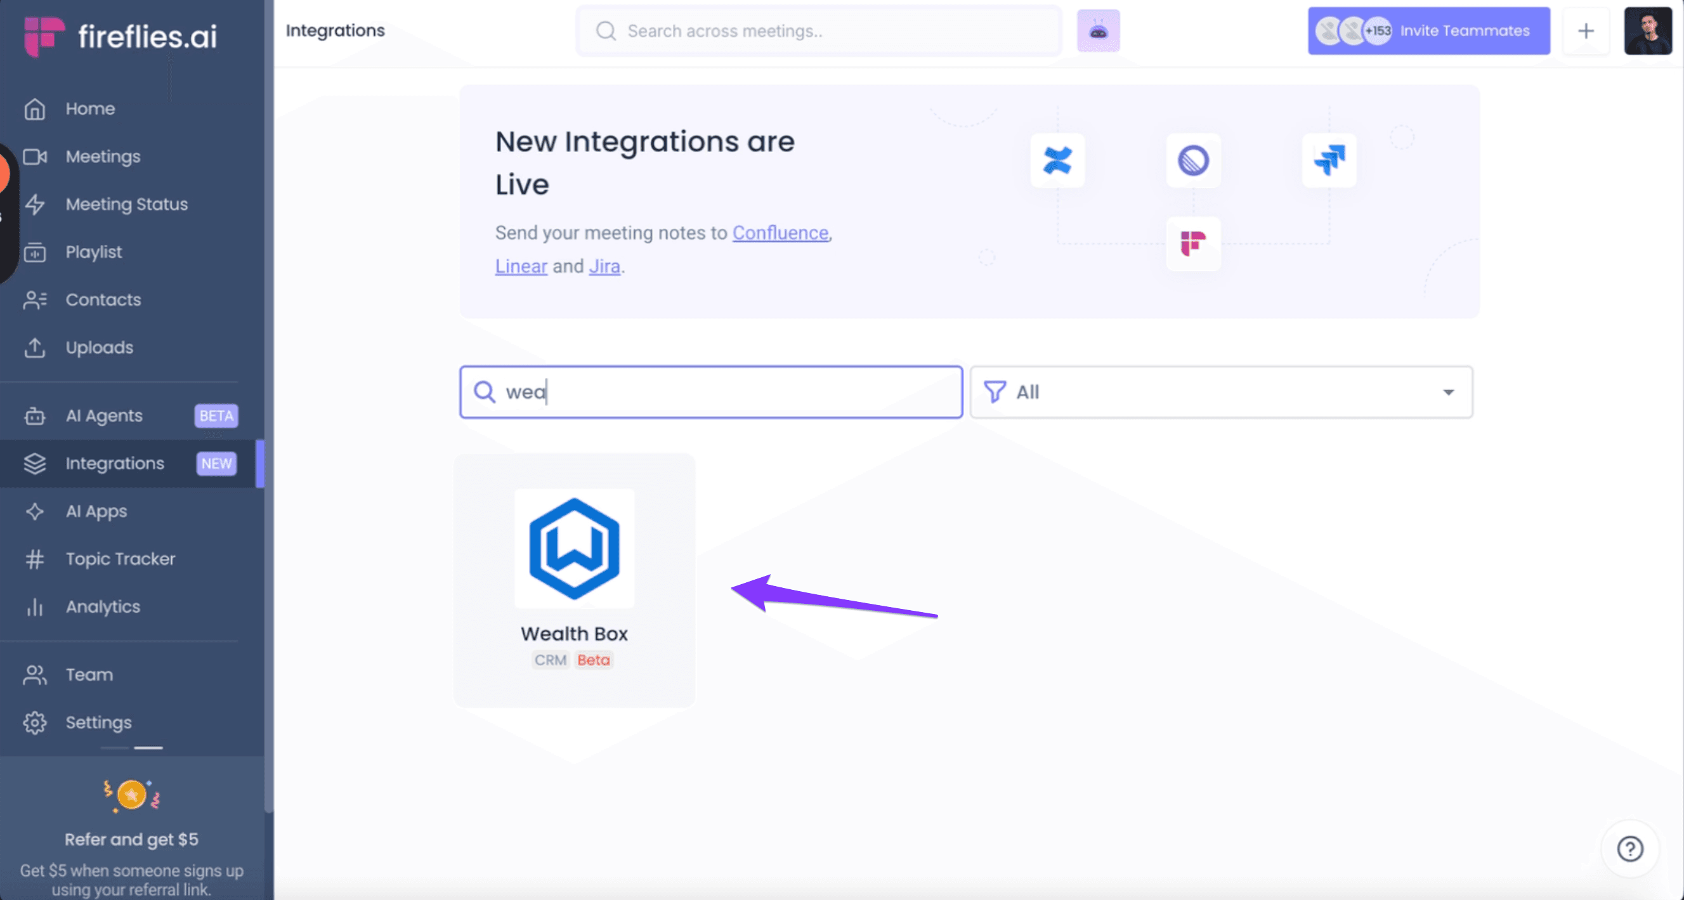Open the Wealth Box integration card
The height and width of the screenshot is (900, 1684).
pos(575,580)
